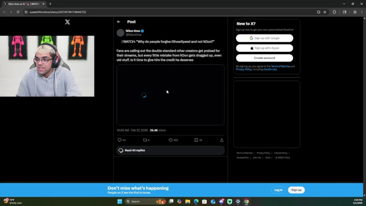Go back using the Post back arrow
This screenshot has width=366, height=206.
(118, 22)
